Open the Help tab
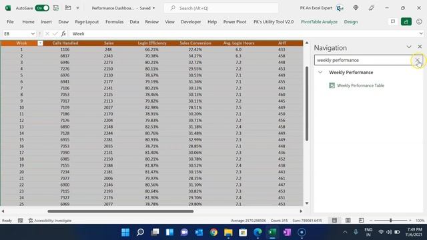Screen dimensions: 427x240 pos(212,22)
